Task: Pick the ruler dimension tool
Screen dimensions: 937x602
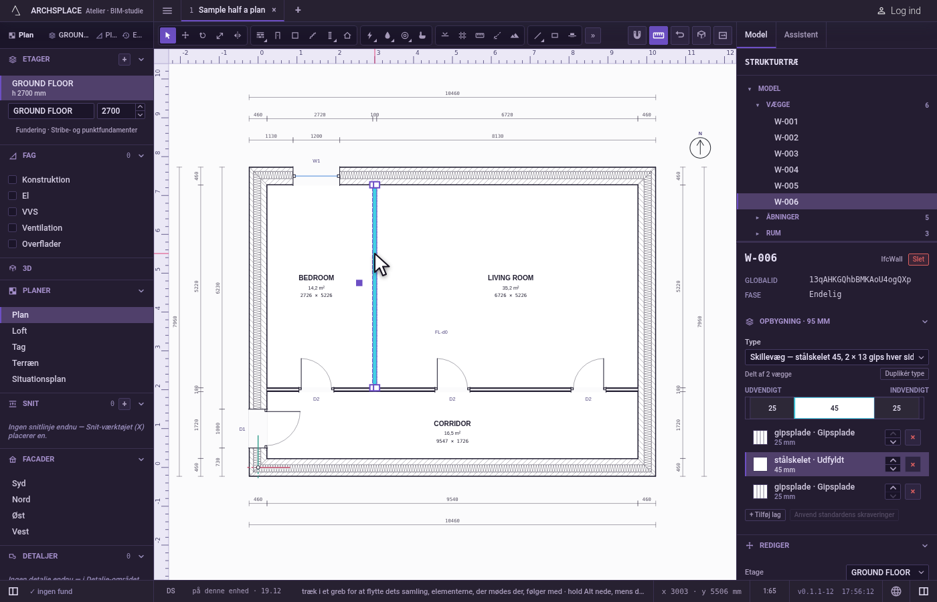Action: point(480,35)
